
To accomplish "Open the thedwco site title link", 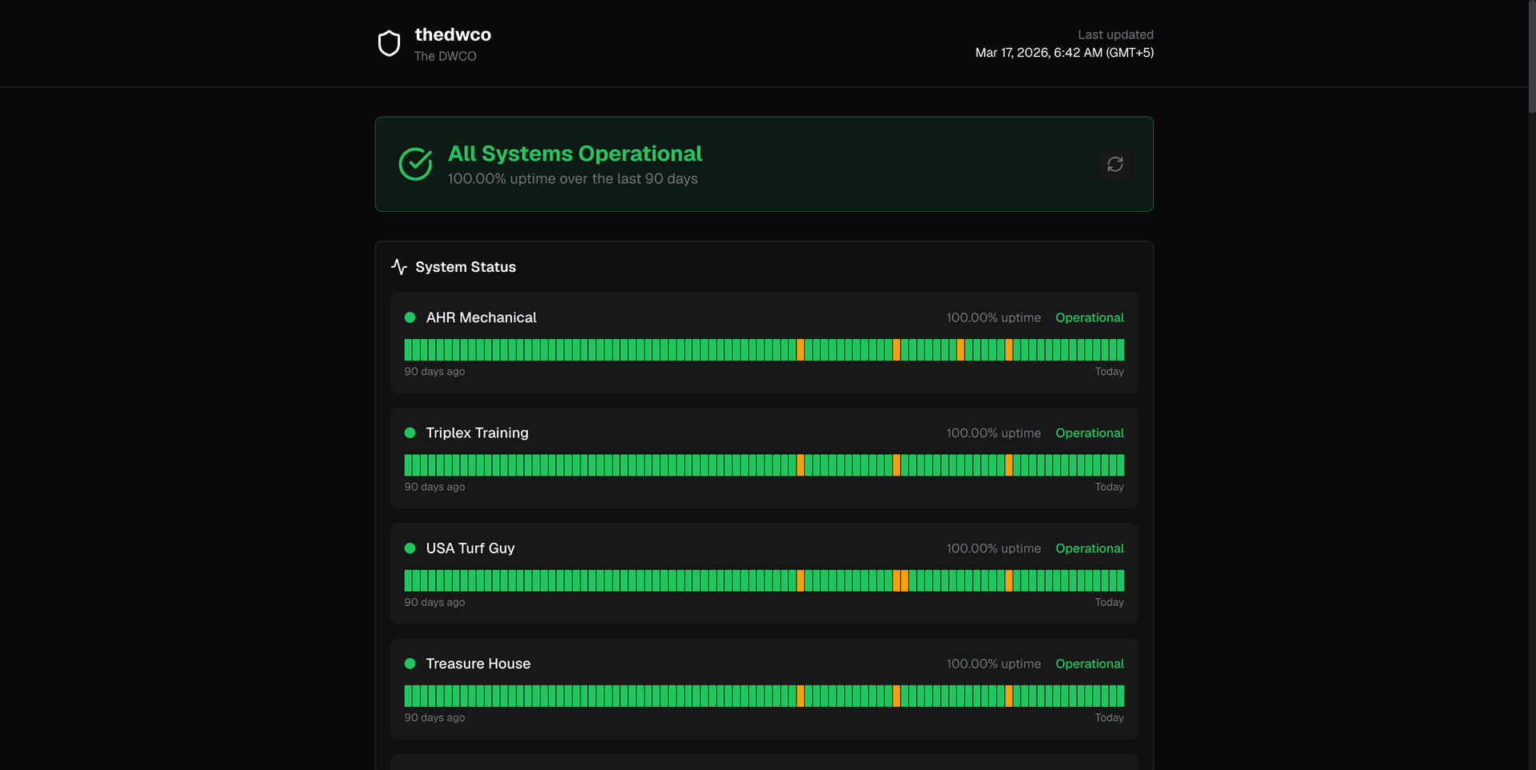I will (x=453, y=34).
